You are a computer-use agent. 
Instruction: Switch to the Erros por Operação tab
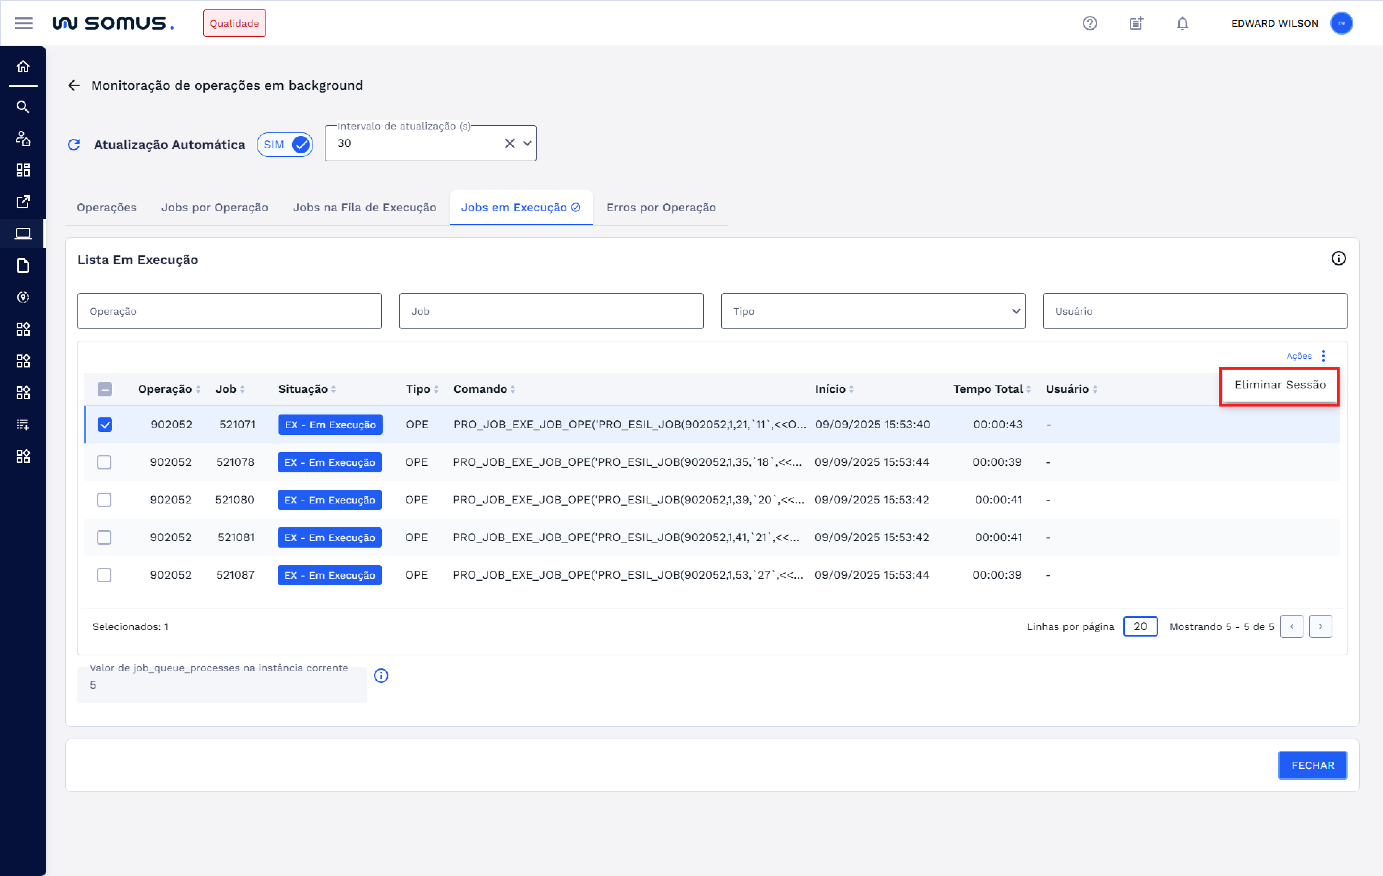pos(660,207)
